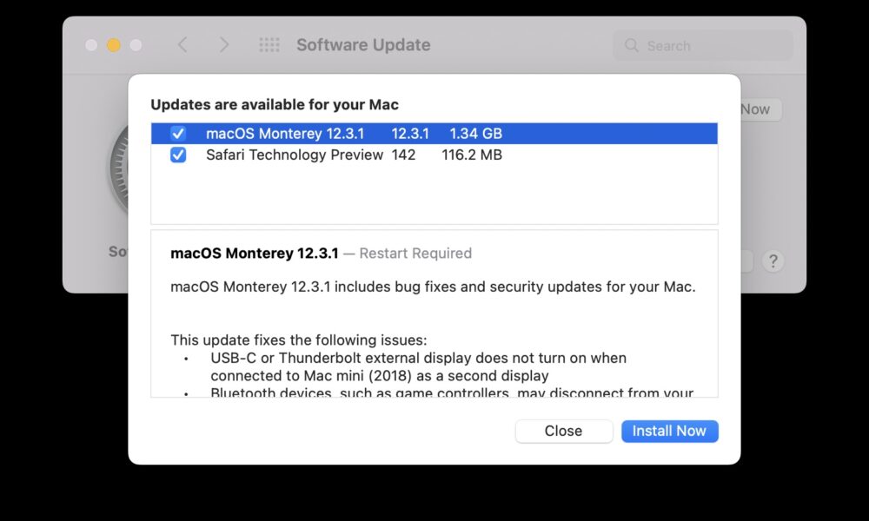The width and height of the screenshot is (869, 521).
Task: Click inside the Search field
Action: pyautogui.click(x=703, y=45)
